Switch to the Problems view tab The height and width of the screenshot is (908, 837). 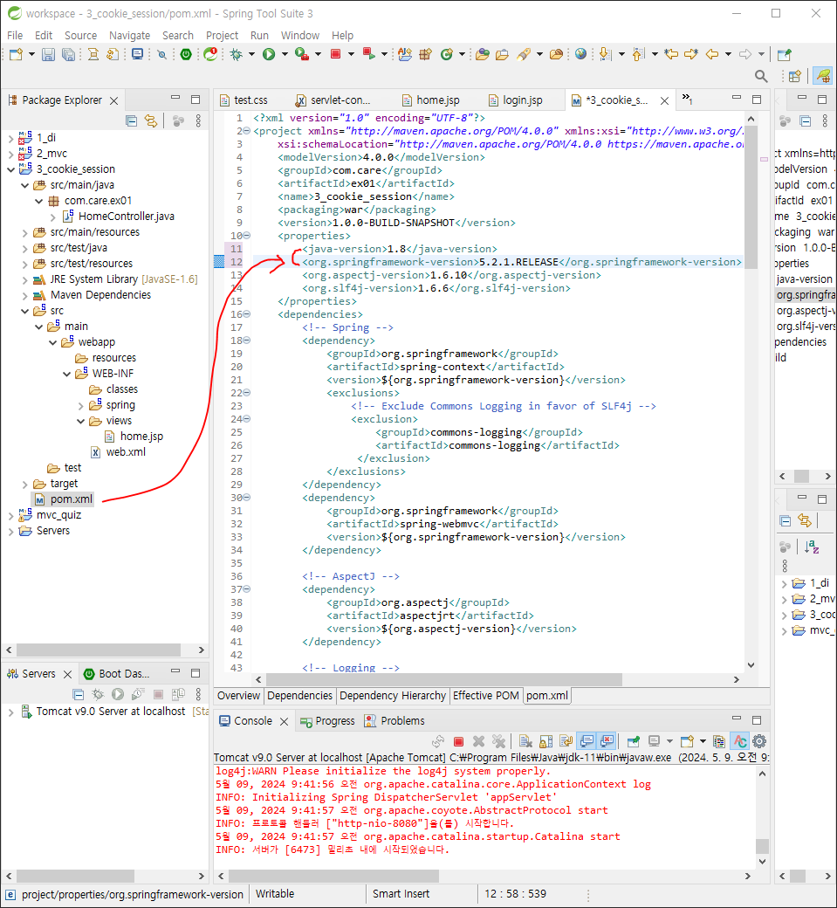coord(394,721)
